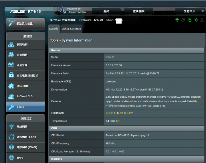Open 外部網路(WAN) in the sidebar
The height and width of the screenshot is (163, 206).
(x=26, y=147)
